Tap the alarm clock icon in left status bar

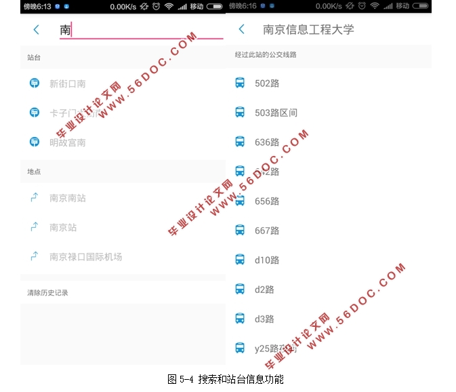click(156, 6)
